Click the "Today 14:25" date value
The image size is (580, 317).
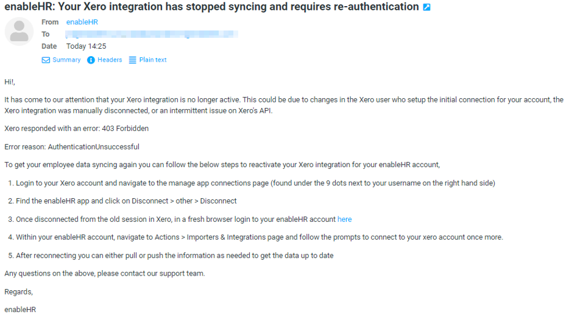point(86,46)
